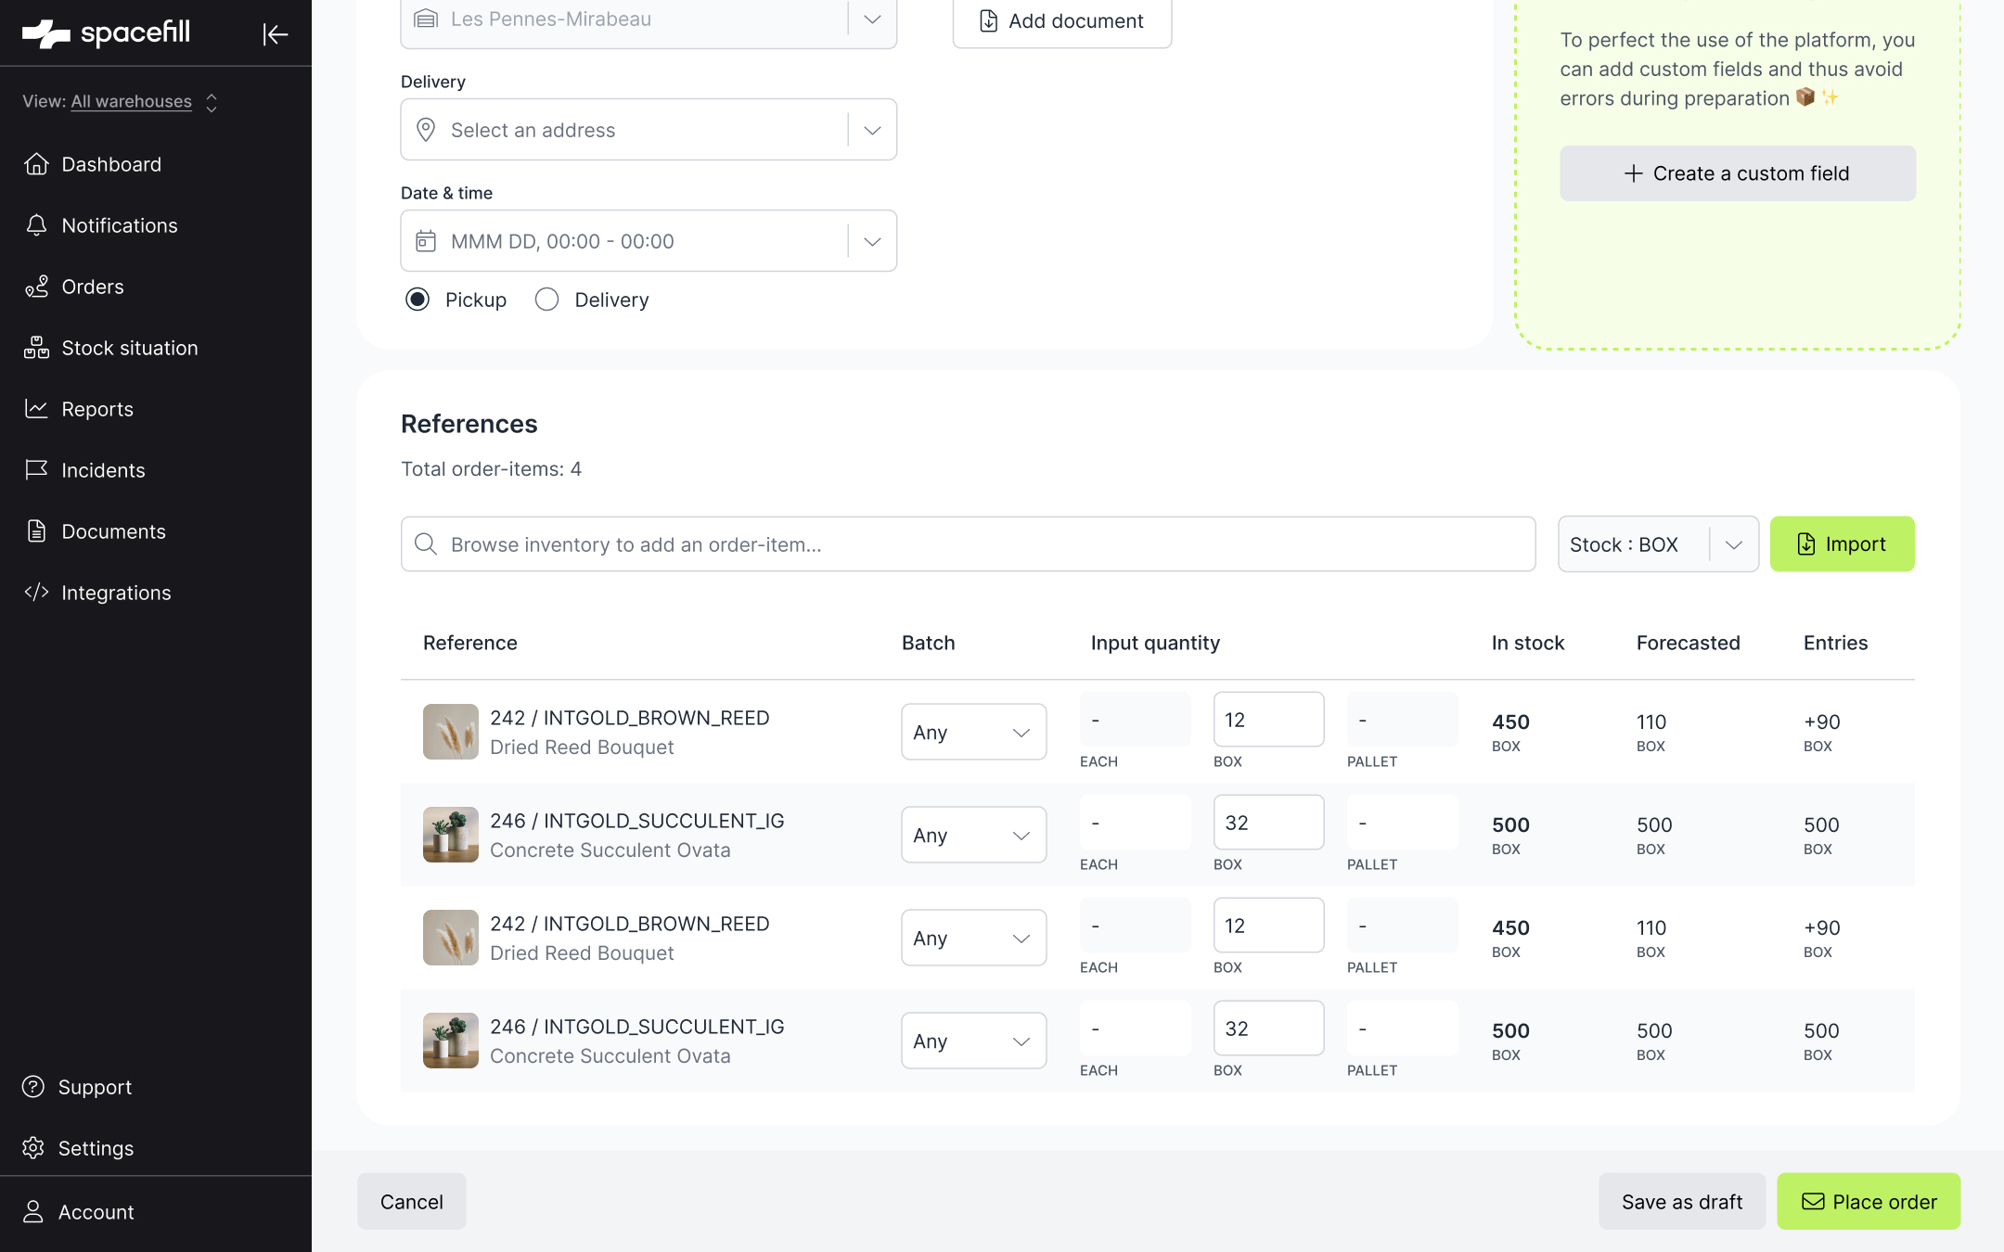The height and width of the screenshot is (1252, 2004).
Task: Open the Date & time dropdown chevron
Action: [872, 241]
